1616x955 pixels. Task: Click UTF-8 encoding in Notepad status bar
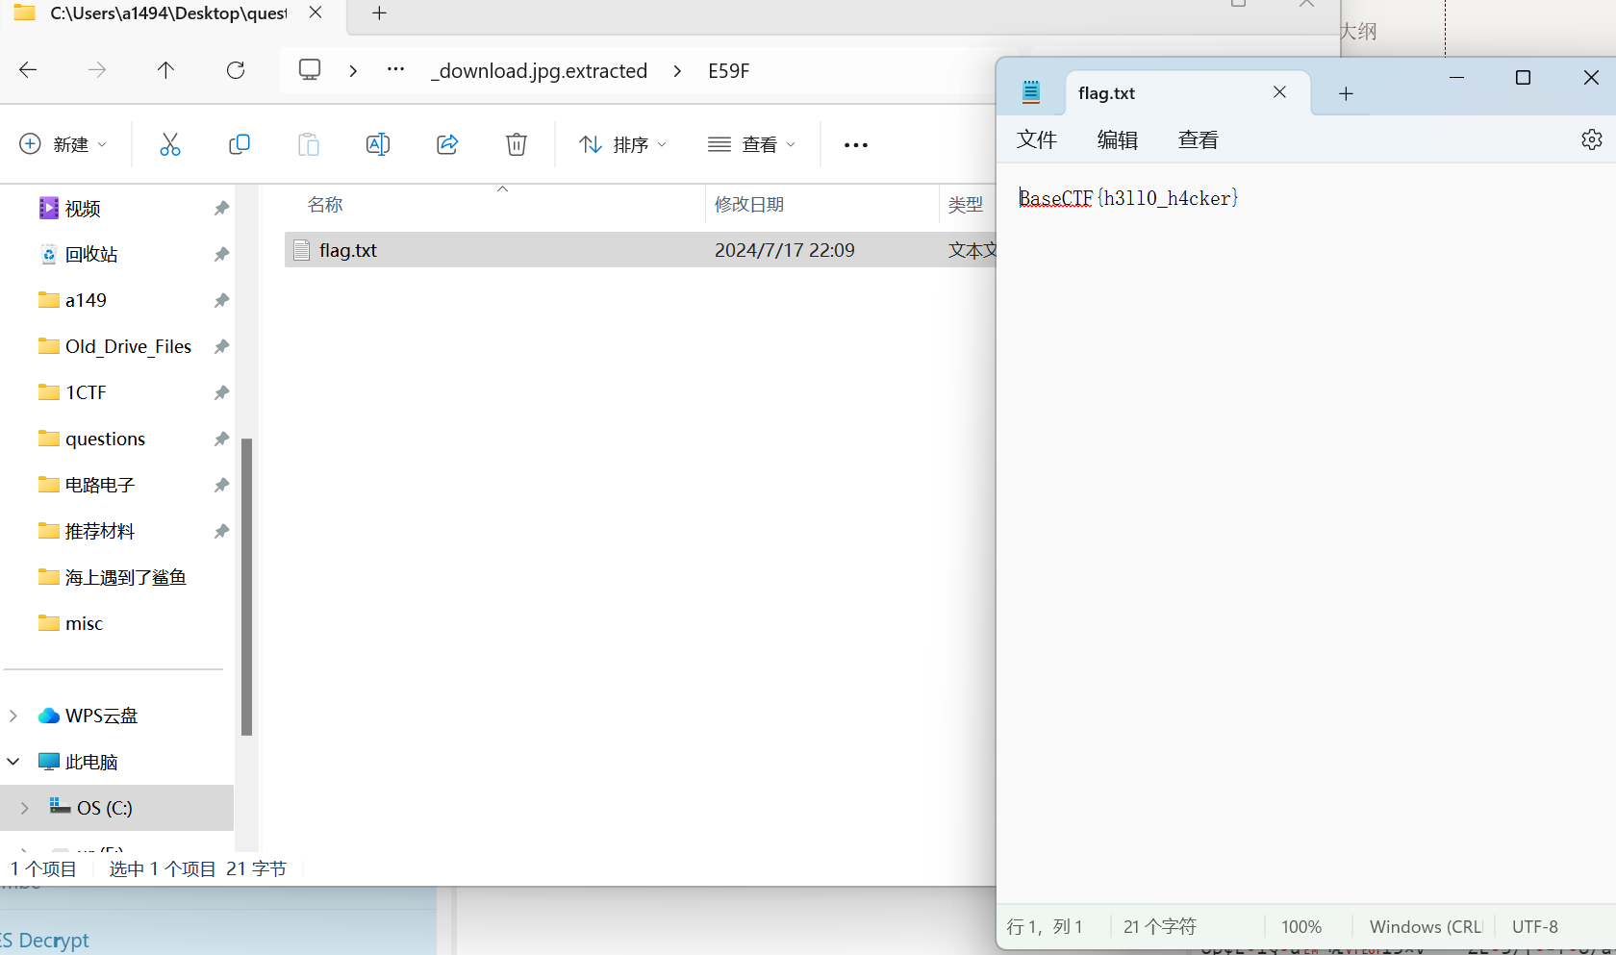pos(1535,927)
